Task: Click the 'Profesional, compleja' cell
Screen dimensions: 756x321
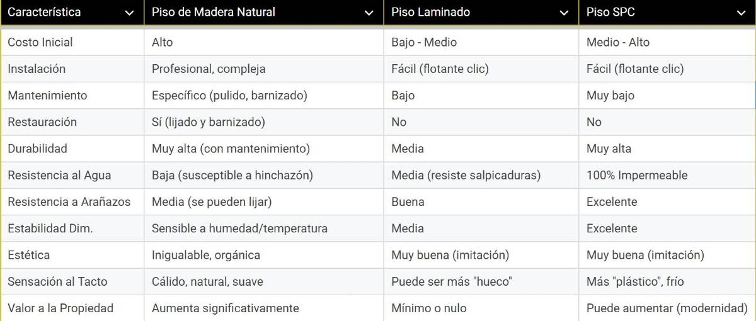Action: point(209,69)
